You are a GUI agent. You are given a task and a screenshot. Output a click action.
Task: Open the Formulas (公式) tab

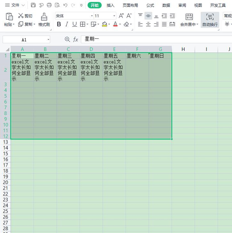pos(150,5)
